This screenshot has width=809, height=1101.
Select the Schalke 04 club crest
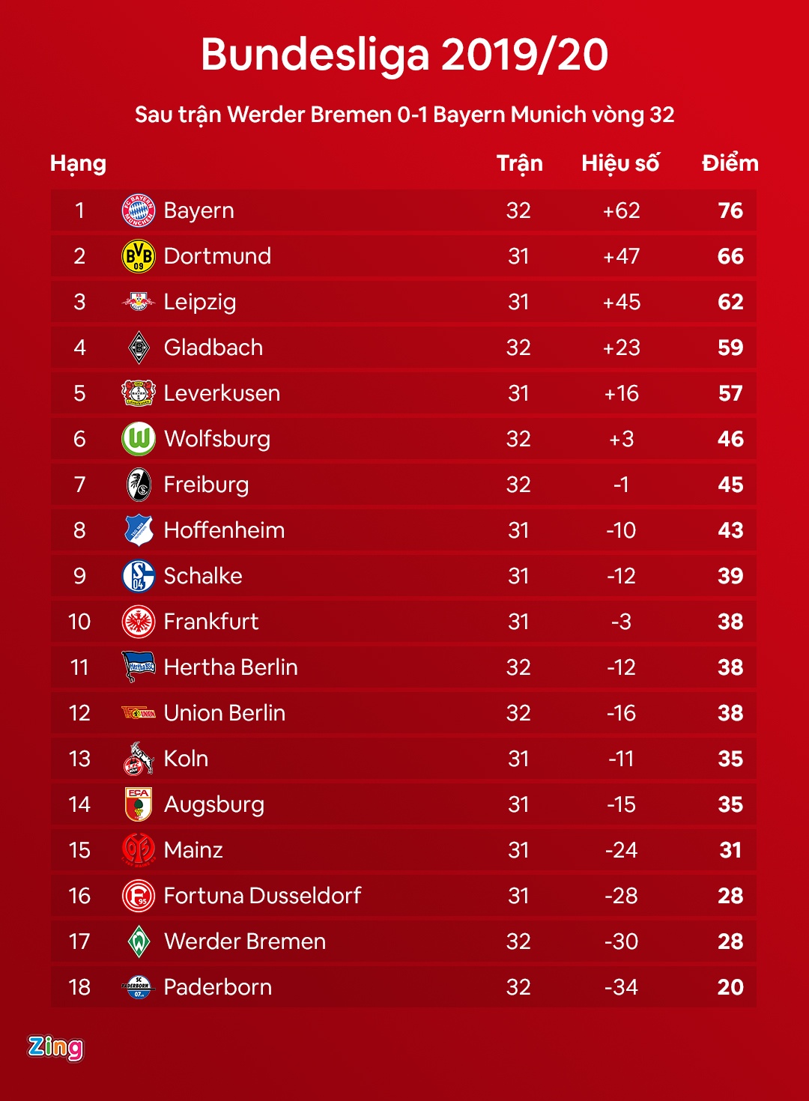point(139,576)
